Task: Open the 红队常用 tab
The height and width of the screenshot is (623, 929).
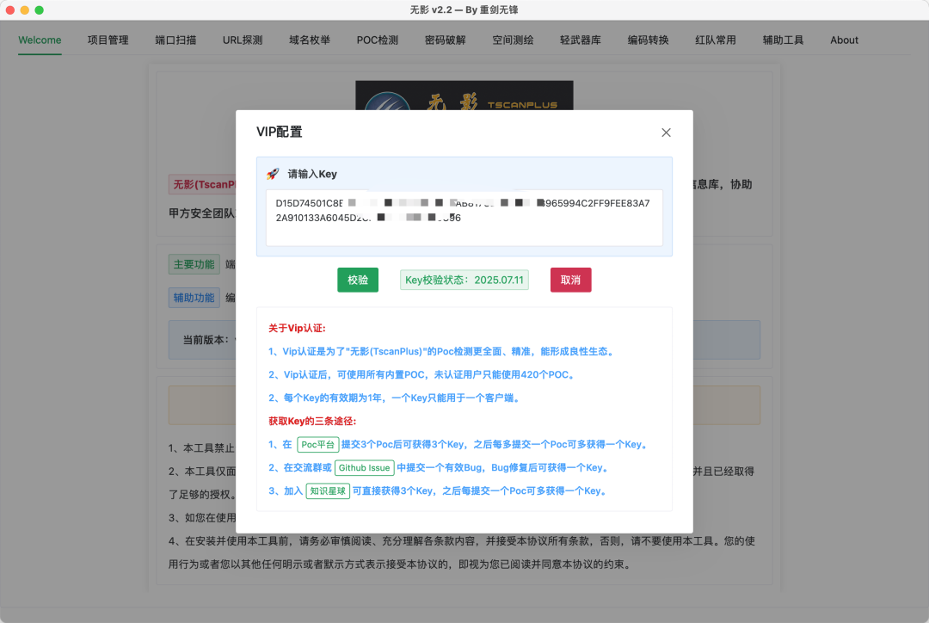Action: pos(715,40)
